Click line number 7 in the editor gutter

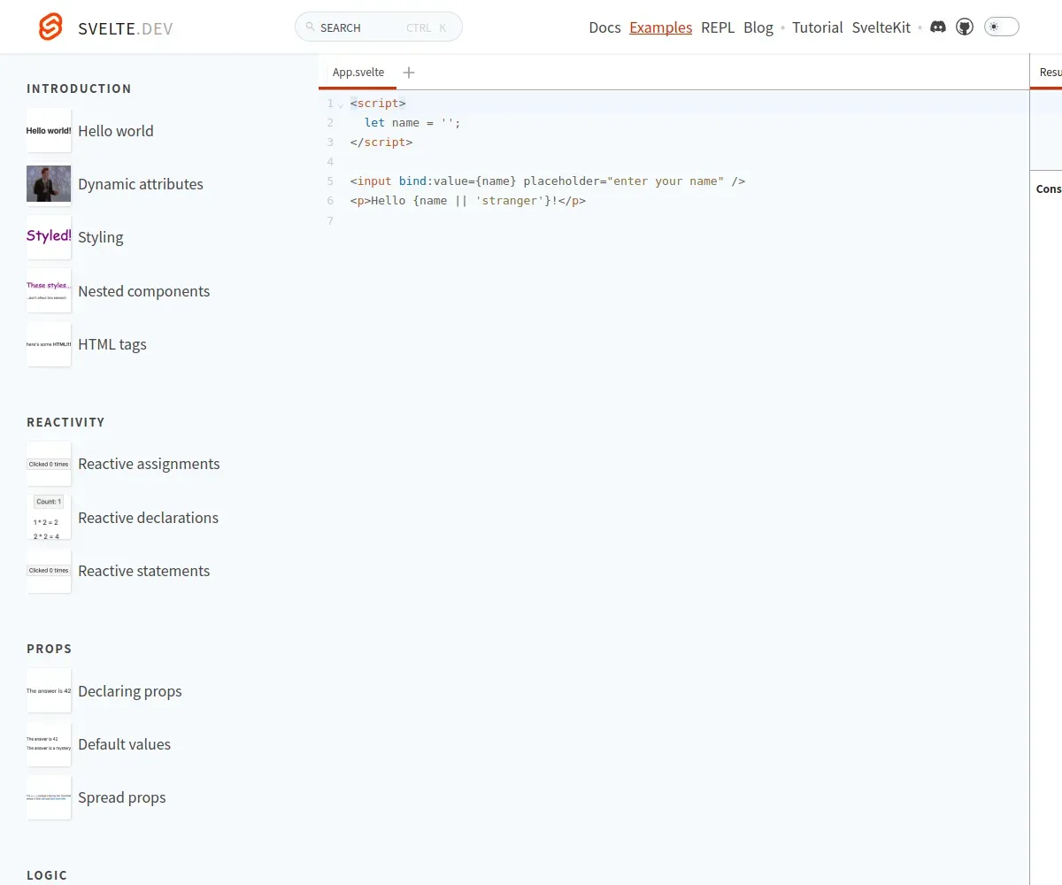tap(330, 219)
